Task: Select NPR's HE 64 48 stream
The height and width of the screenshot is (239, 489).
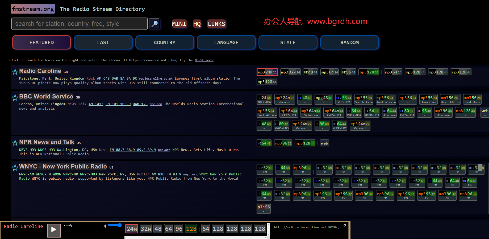Action: [x=264, y=143]
